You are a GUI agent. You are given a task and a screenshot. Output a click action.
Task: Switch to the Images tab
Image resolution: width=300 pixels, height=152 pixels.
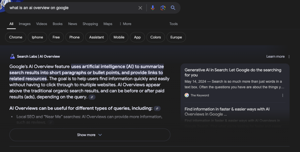pyautogui.click(x=25, y=24)
